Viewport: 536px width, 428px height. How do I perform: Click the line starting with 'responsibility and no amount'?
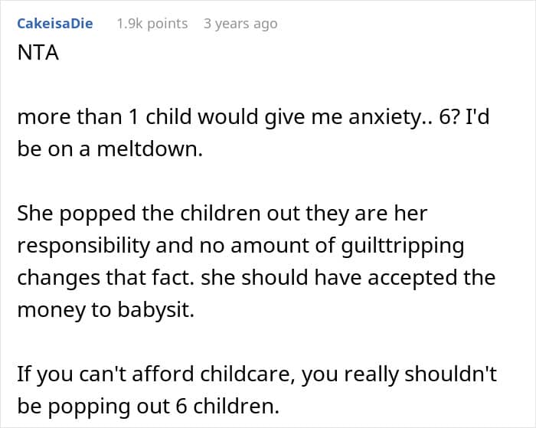[x=240, y=246]
